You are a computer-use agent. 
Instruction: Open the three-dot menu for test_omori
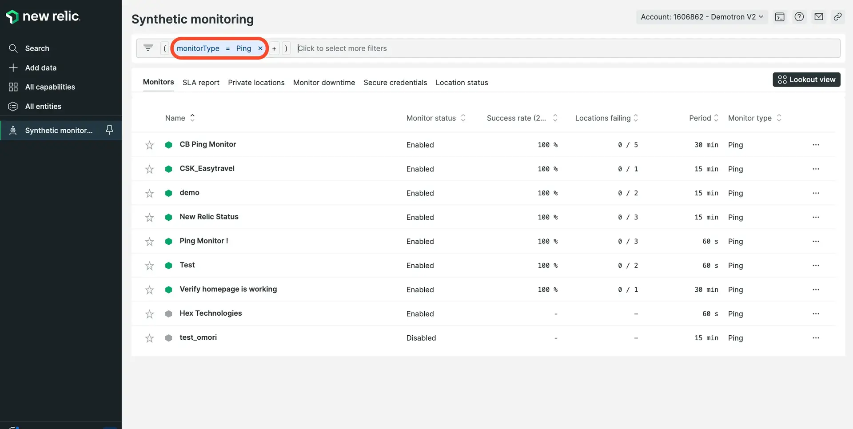coord(816,338)
